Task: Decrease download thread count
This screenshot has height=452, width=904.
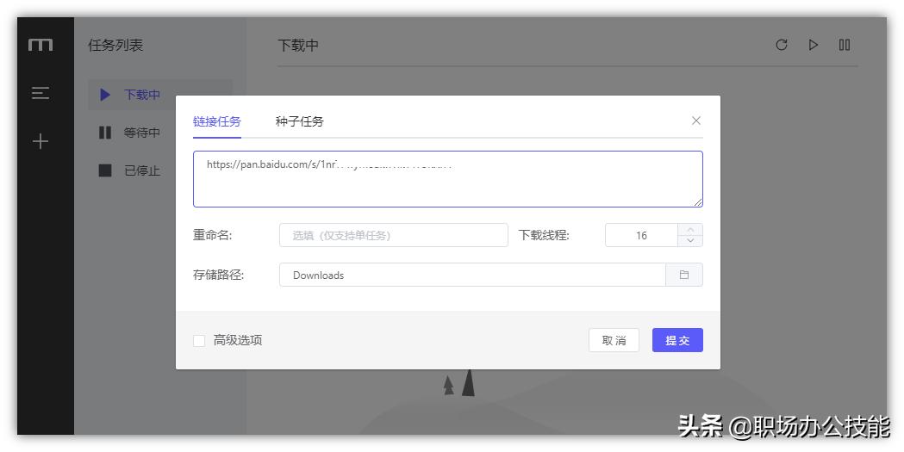Action: 690,241
